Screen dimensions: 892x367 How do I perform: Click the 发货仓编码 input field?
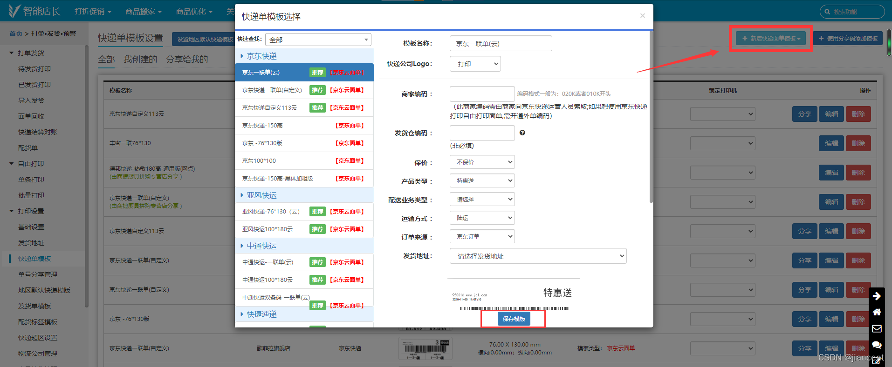(482, 133)
